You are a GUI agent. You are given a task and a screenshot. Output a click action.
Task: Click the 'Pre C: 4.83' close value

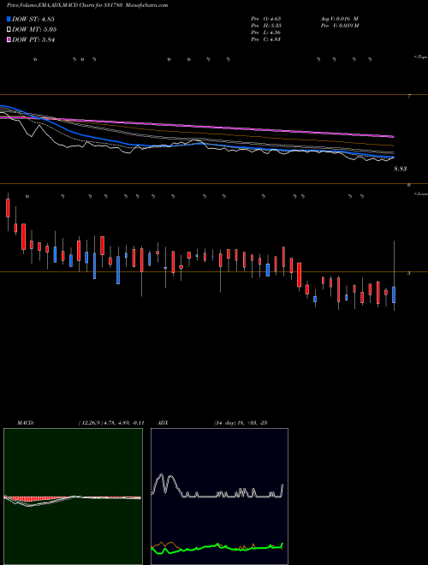(x=266, y=39)
